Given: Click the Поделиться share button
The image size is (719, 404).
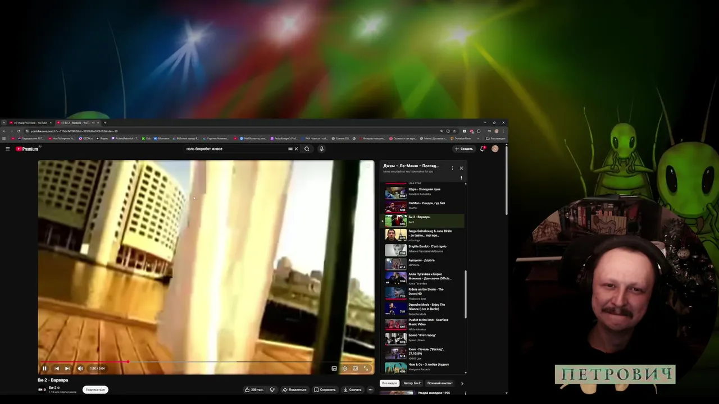Looking at the screenshot, I should point(294,389).
